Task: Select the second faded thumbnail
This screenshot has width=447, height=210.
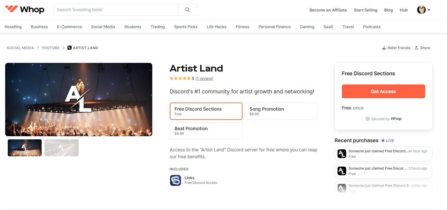Action: (61, 148)
